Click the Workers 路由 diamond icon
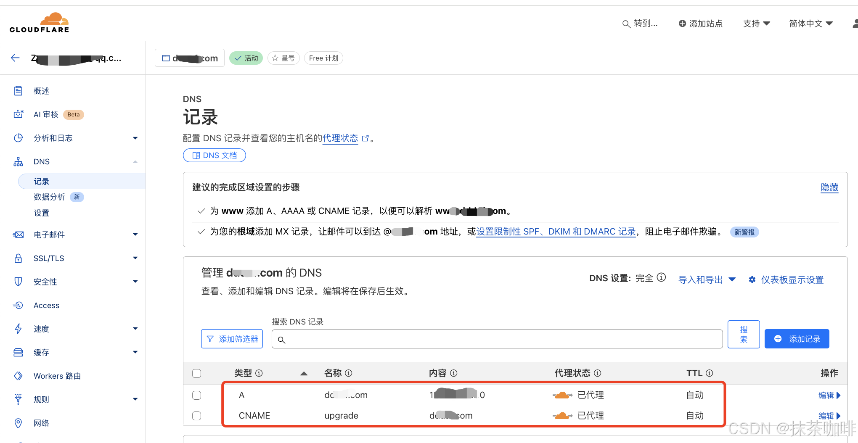858x443 pixels. (x=18, y=376)
